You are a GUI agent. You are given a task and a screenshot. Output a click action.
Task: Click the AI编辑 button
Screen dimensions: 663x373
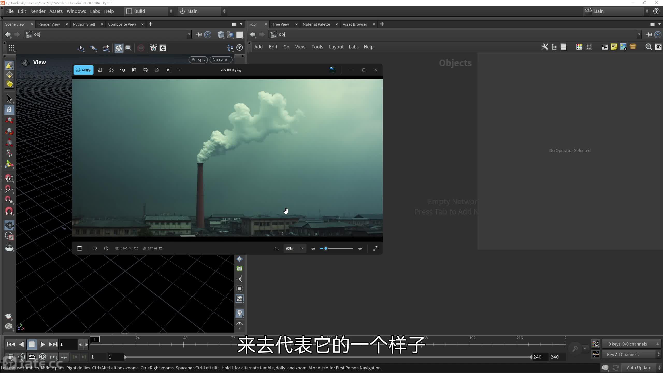pyautogui.click(x=83, y=70)
